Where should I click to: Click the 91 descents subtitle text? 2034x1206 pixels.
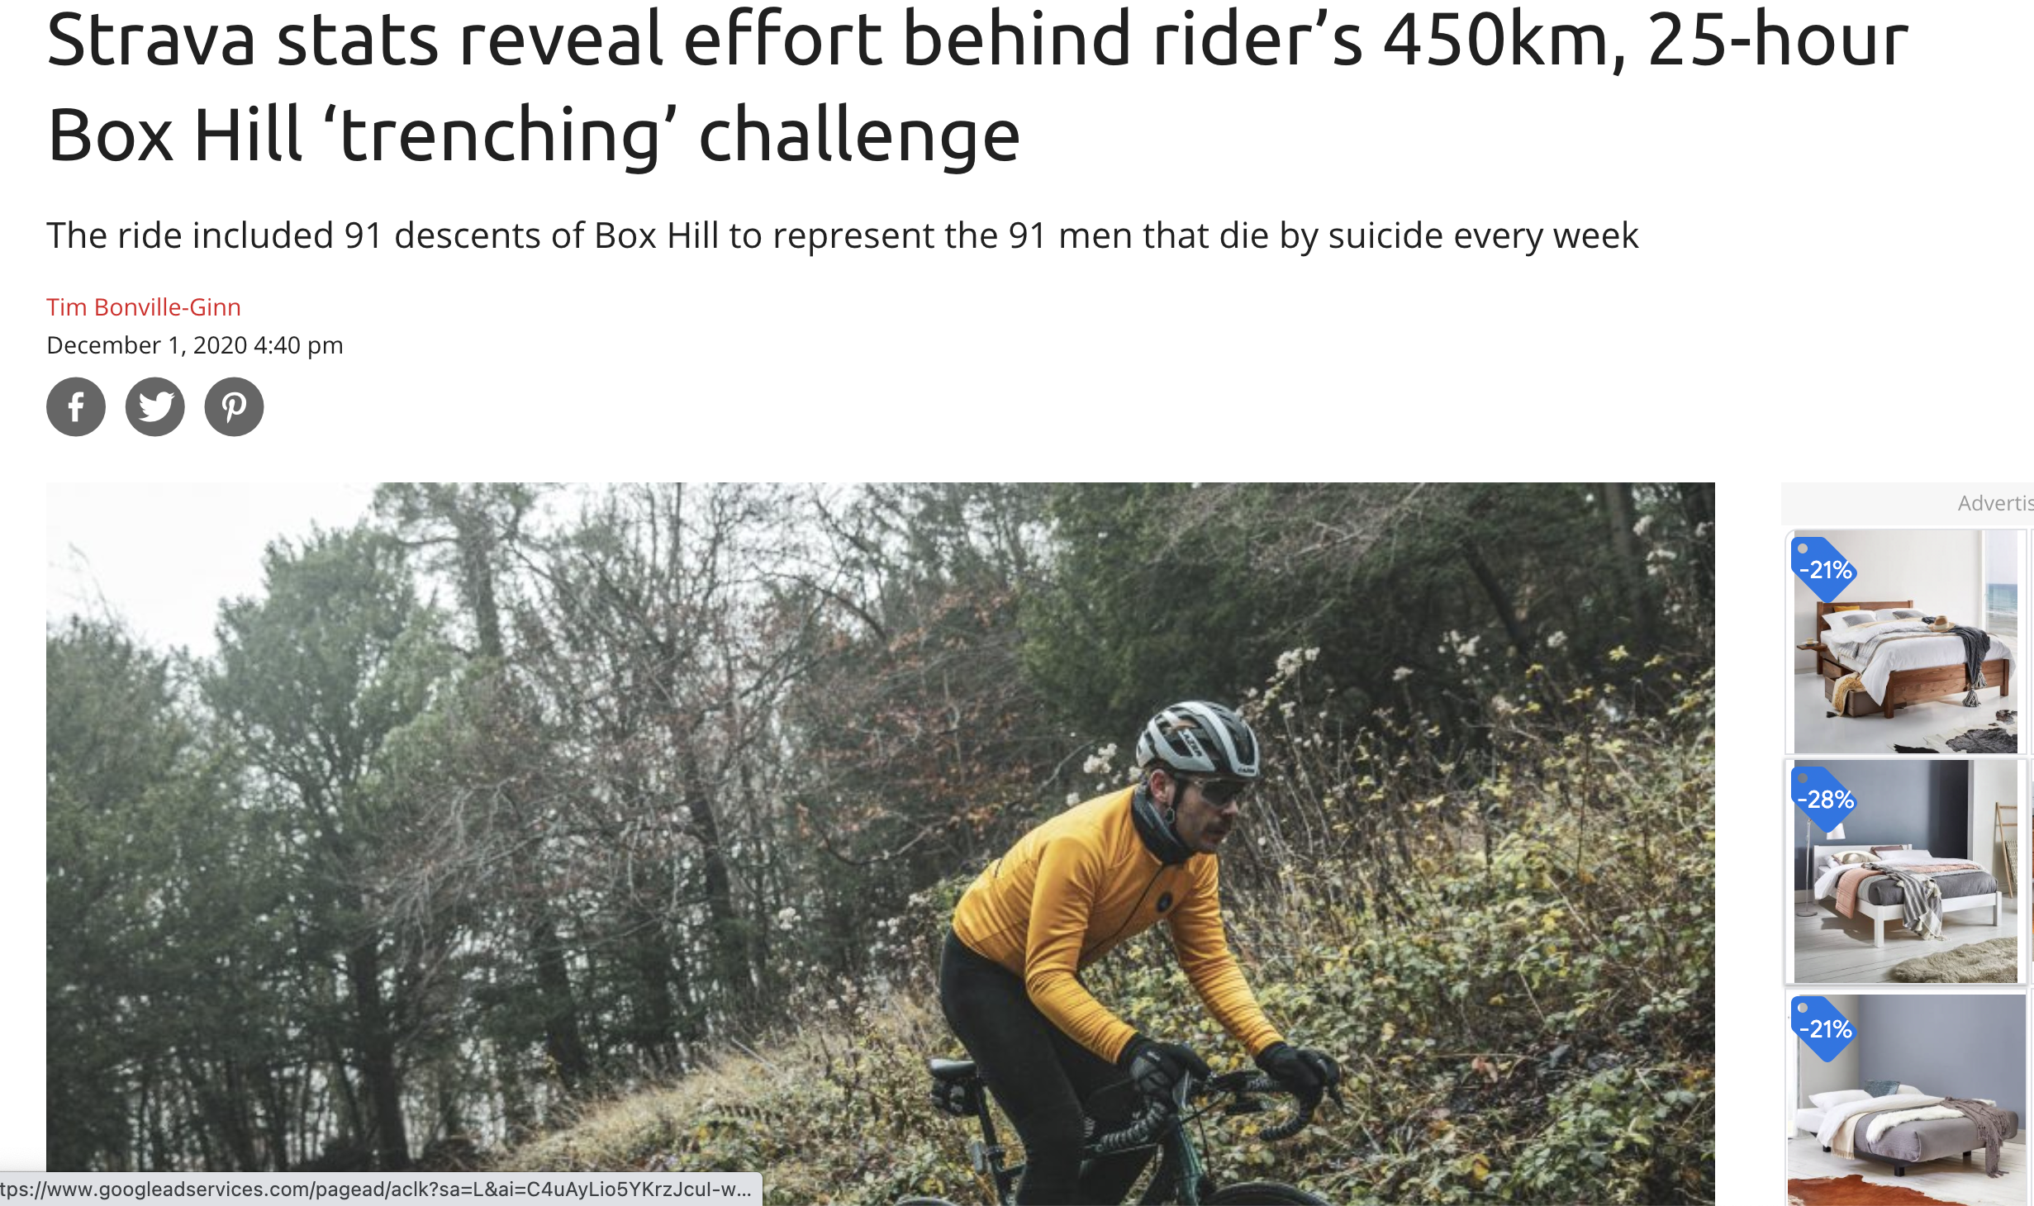[x=843, y=235]
